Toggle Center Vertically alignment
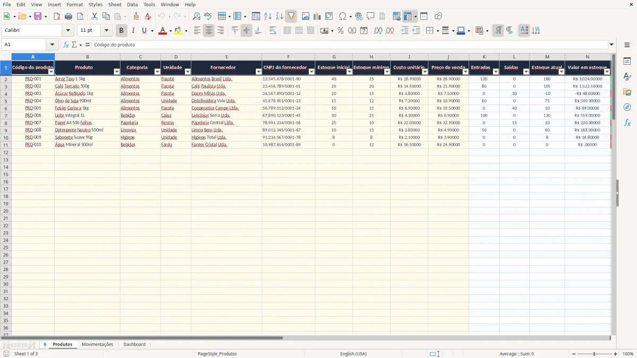The height and width of the screenshot is (358, 637). pos(246,31)
